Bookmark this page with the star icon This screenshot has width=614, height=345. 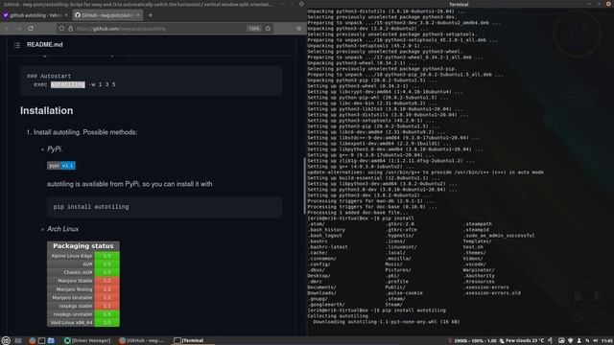point(268,29)
